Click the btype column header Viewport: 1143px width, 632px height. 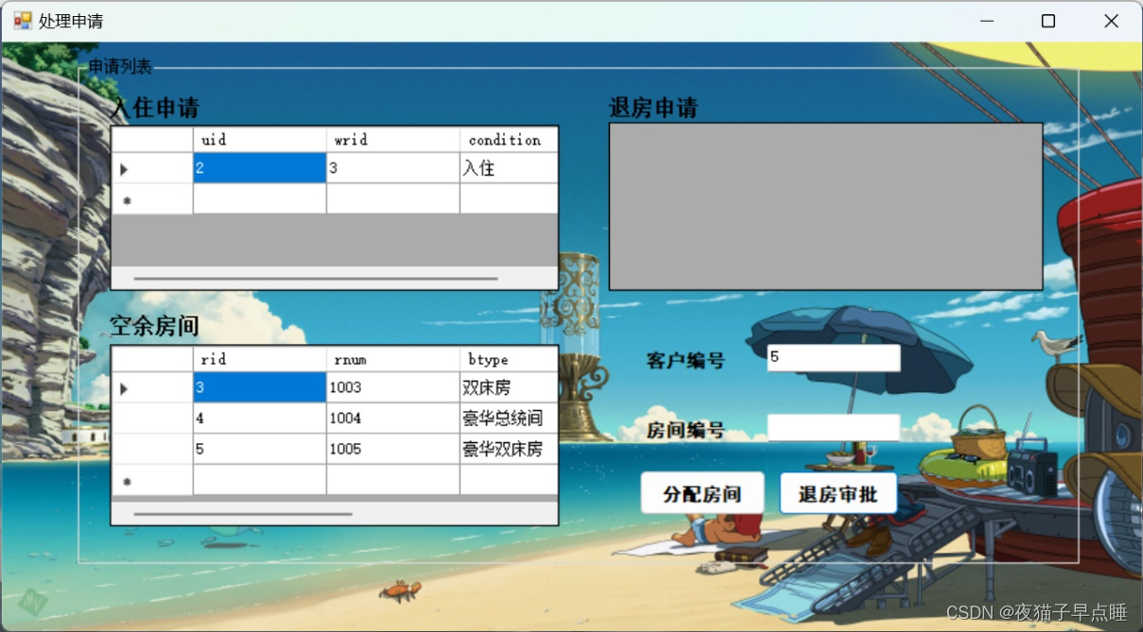coord(509,359)
